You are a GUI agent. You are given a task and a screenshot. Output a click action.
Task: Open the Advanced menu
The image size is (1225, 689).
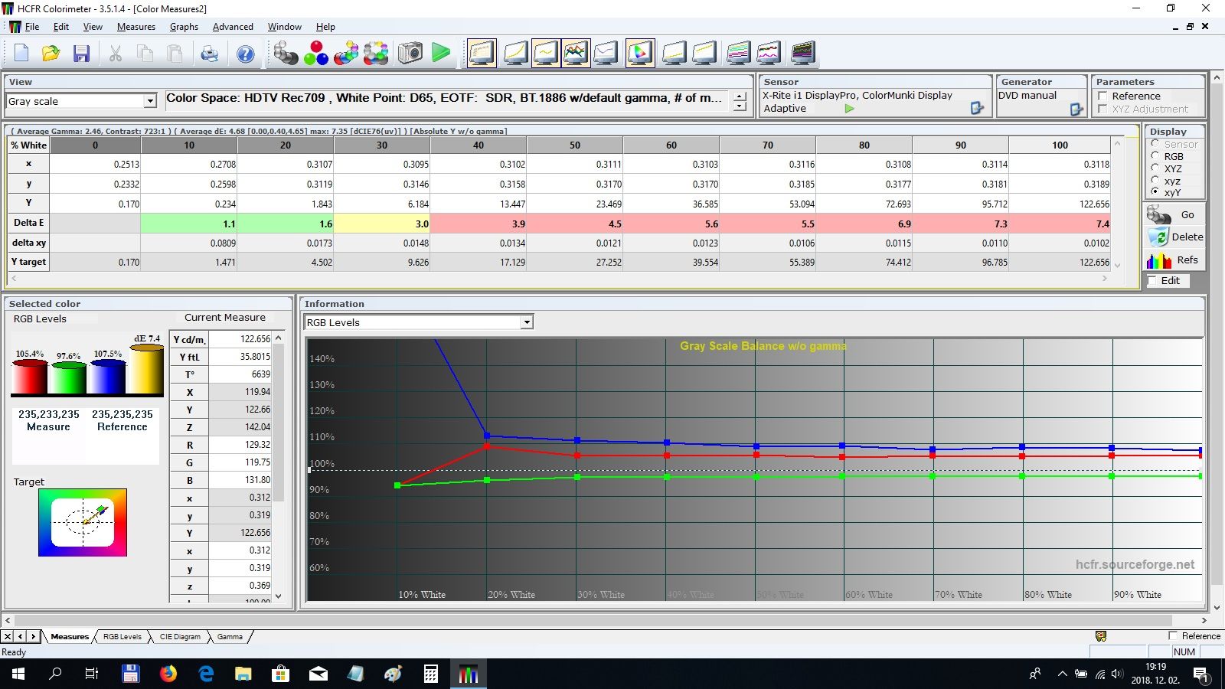point(233,27)
